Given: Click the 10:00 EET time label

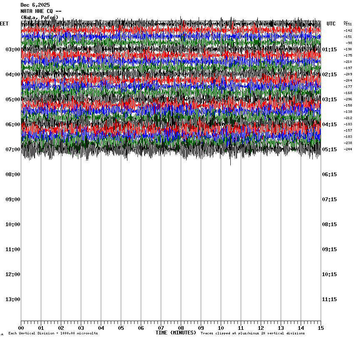Looking at the screenshot, I should pyautogui.click(x=12, y=224).
